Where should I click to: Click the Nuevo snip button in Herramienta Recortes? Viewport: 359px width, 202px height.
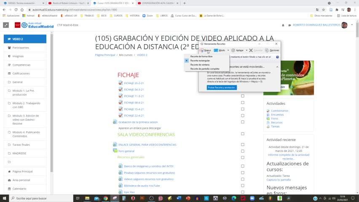click(x=205, y=50)
